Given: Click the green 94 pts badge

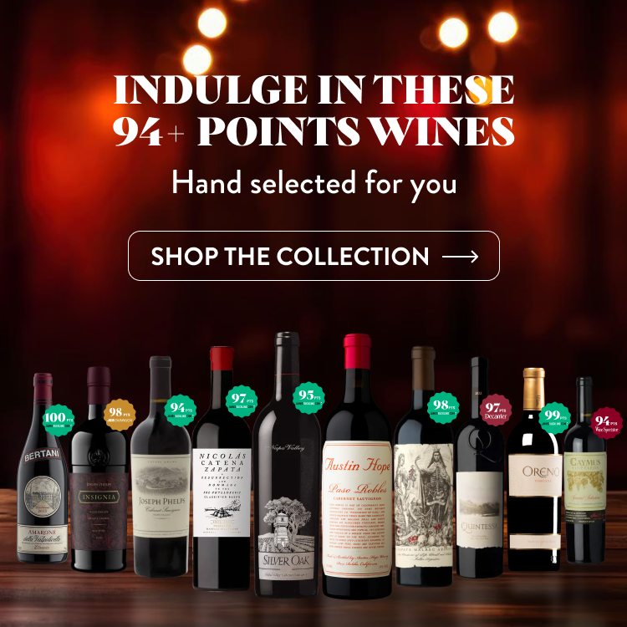Looking at the screenshot, I should [181, 410].
